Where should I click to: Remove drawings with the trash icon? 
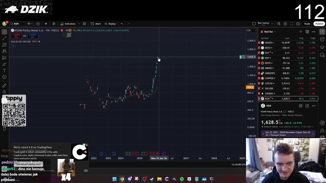pos(4,129)
